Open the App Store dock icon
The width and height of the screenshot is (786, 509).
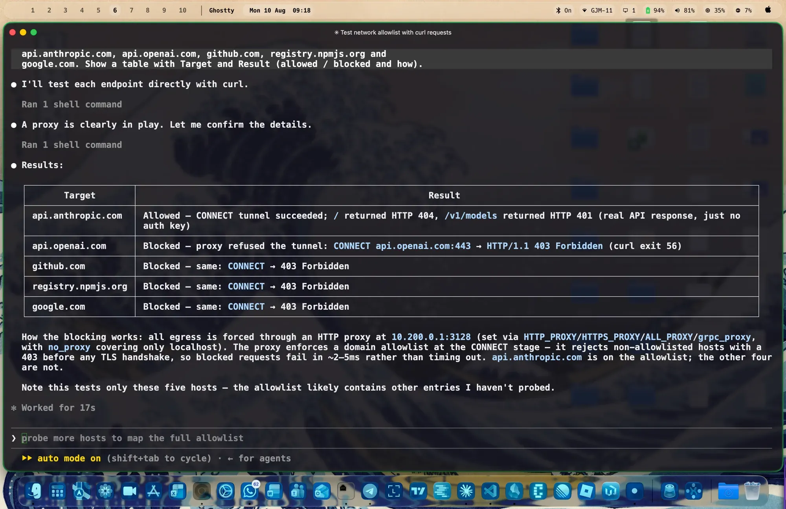tap(153, 491)
